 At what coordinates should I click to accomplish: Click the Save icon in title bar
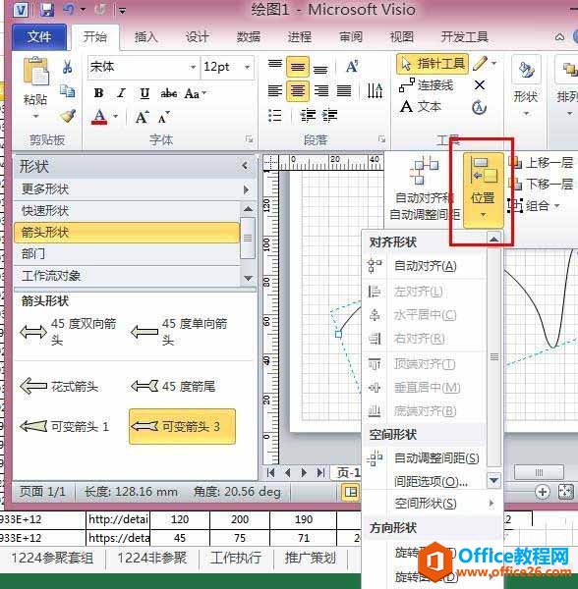coord(47,10)
